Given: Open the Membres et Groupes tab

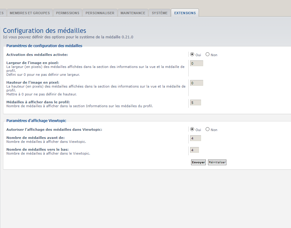Looking at the screenshot, I should click(x=30, y=13).
